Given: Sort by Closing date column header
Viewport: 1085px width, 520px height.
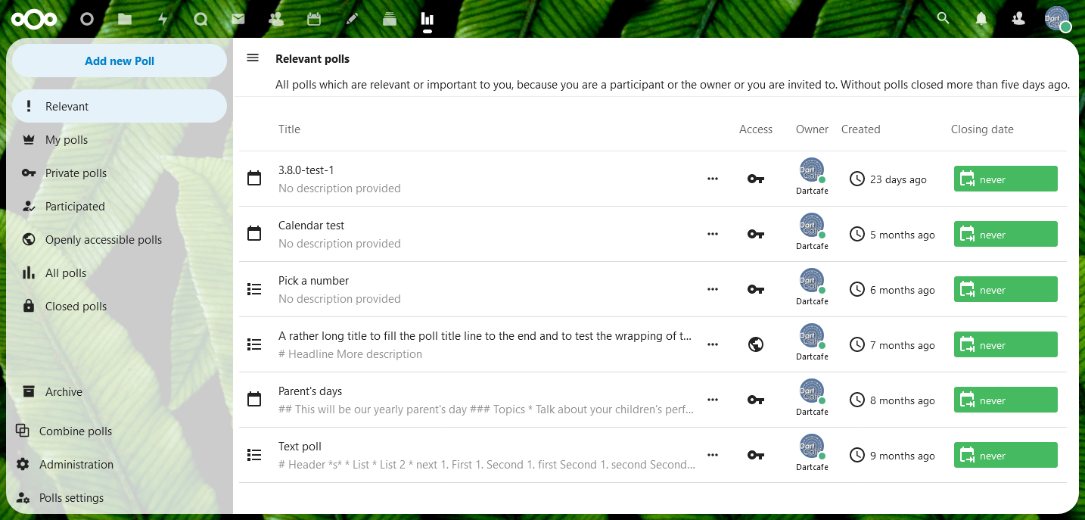Looking at the screenshot, I should click(982, 129).
